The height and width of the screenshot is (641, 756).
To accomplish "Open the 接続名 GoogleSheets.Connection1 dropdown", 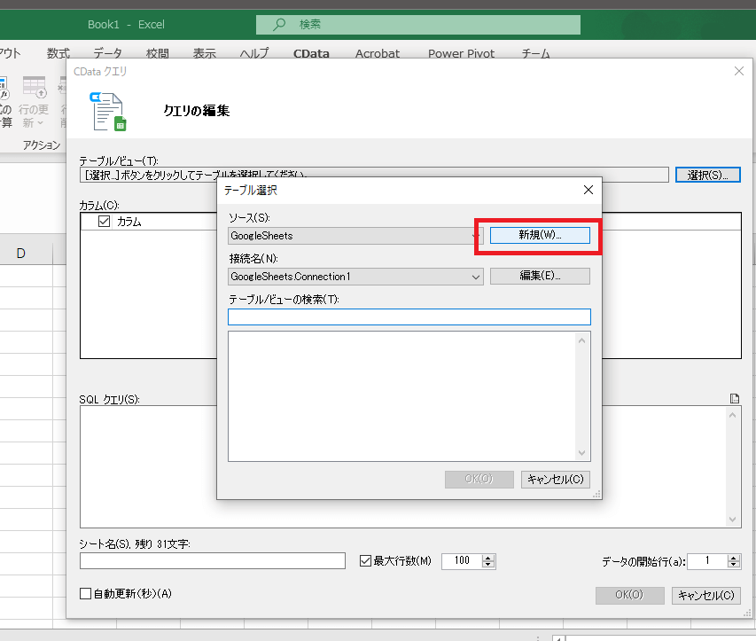I will 355,277.
